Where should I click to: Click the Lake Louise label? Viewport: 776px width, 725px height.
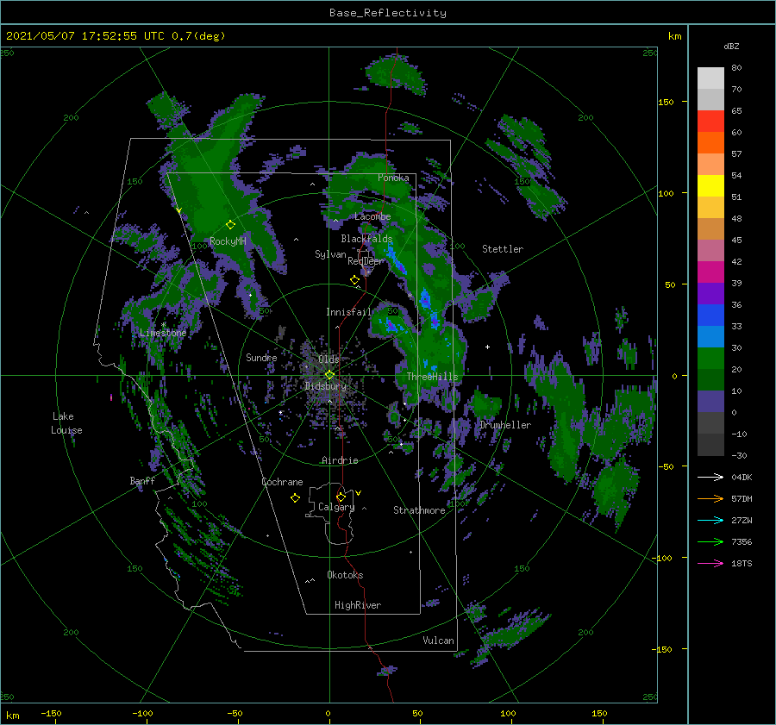click(x=66, y=423)
